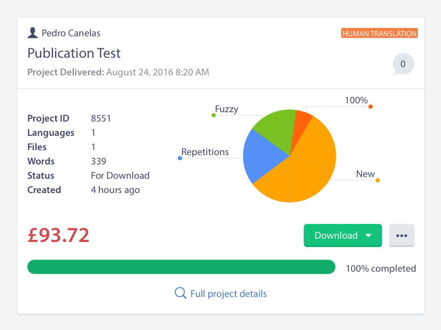
Task: Click the Publication Test project title
Action: pos(74,53)
